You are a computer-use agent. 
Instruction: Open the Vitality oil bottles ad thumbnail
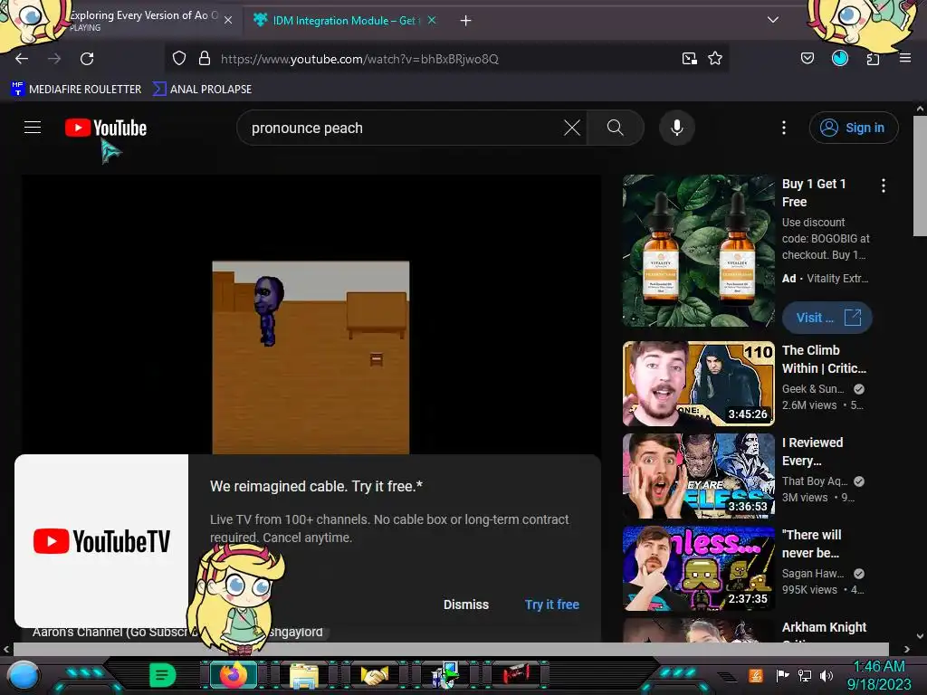[698, 251]
